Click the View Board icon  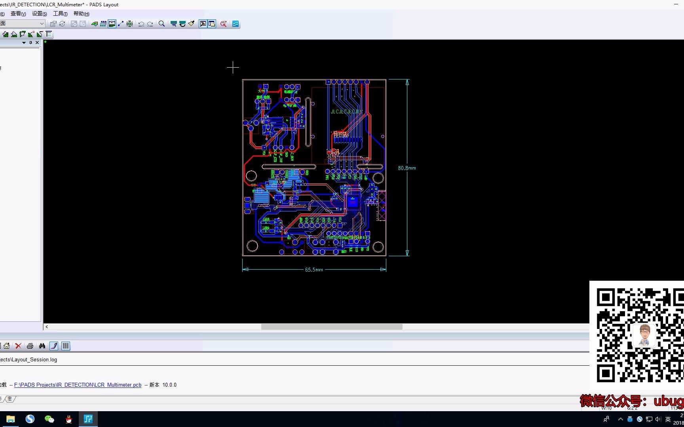click(173, 24)
